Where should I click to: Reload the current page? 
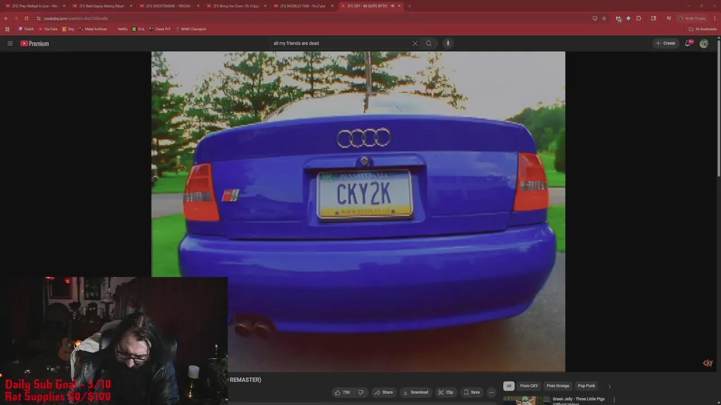26,18
